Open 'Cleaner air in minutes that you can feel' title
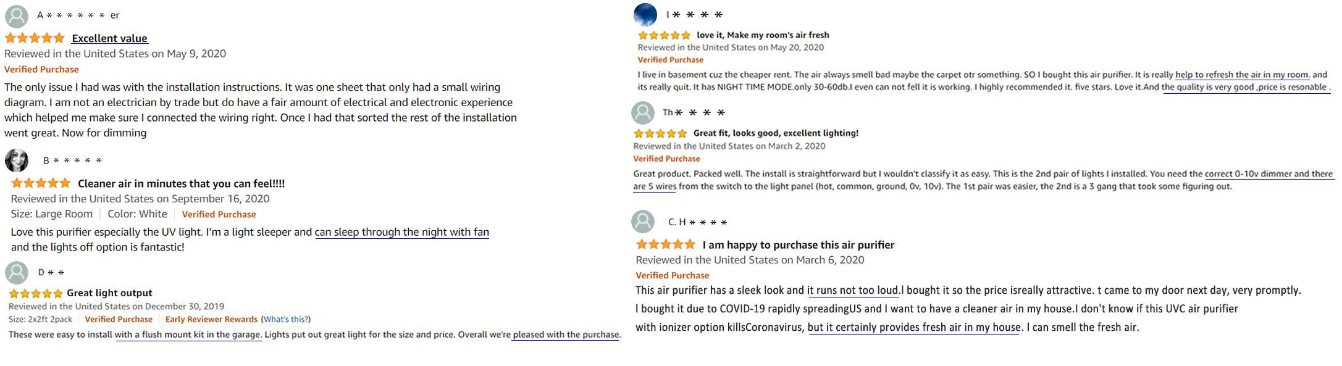Image resolution: width=1342 pixels, height=366 pixels. pyautogui.click(x=181, y=183)
